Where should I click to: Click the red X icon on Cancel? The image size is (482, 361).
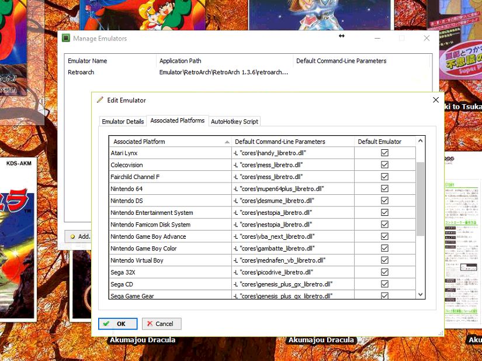pyautogui.click(x=150, y=324)
